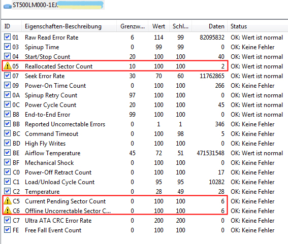The height and width of the screenshot is (244, 288).
Task: Select the Airflow Temperature row label
Action: [53, 153]
